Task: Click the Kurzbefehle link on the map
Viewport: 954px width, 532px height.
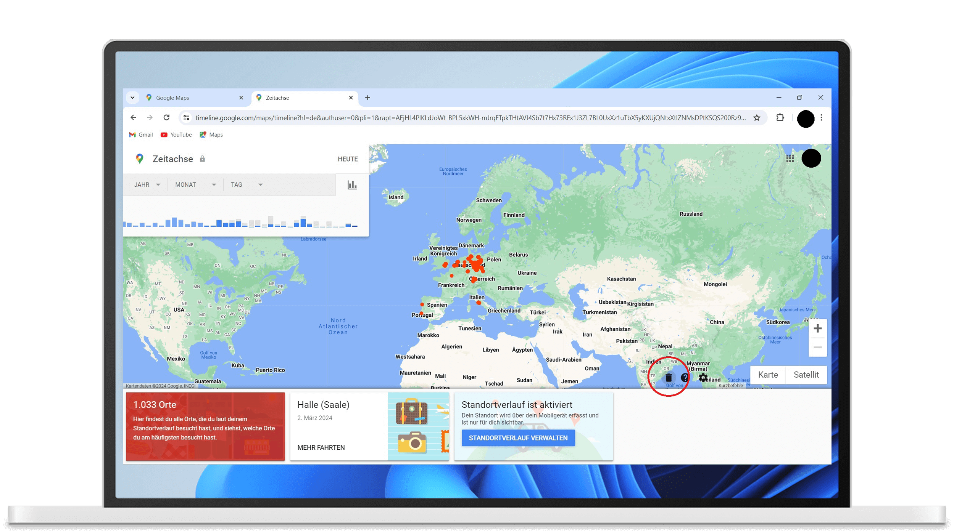Action: 730,386
